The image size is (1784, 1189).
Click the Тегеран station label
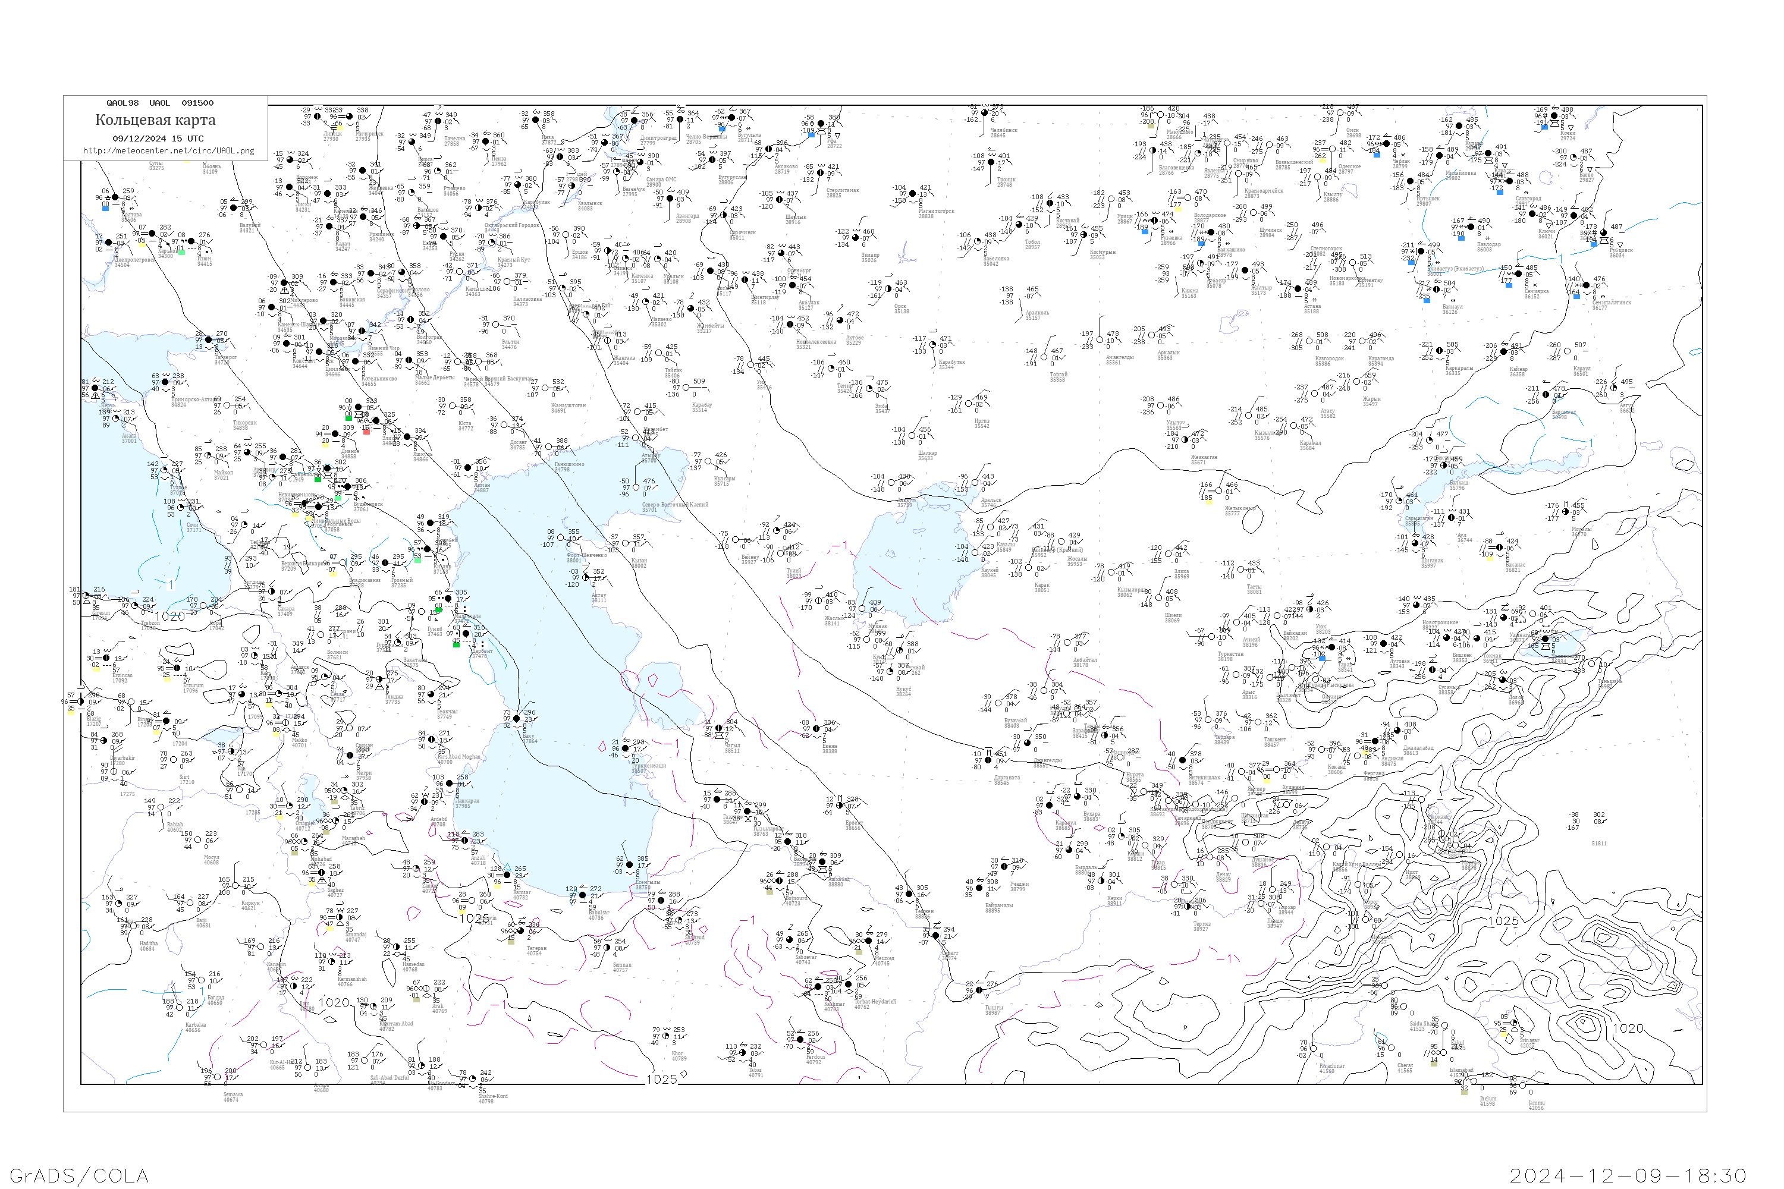[536, 950]
